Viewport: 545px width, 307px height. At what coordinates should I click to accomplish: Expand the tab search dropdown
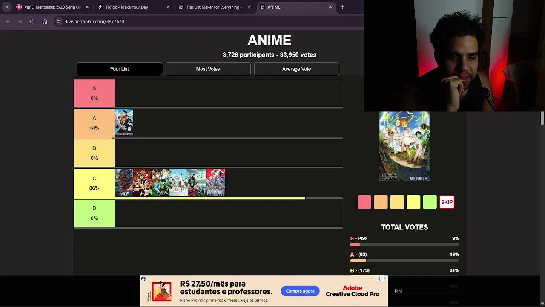(6, 7)
